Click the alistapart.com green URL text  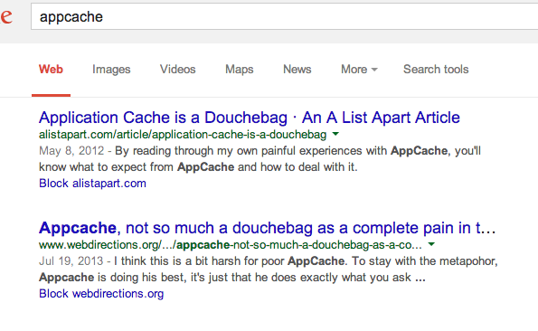[183, 135]
